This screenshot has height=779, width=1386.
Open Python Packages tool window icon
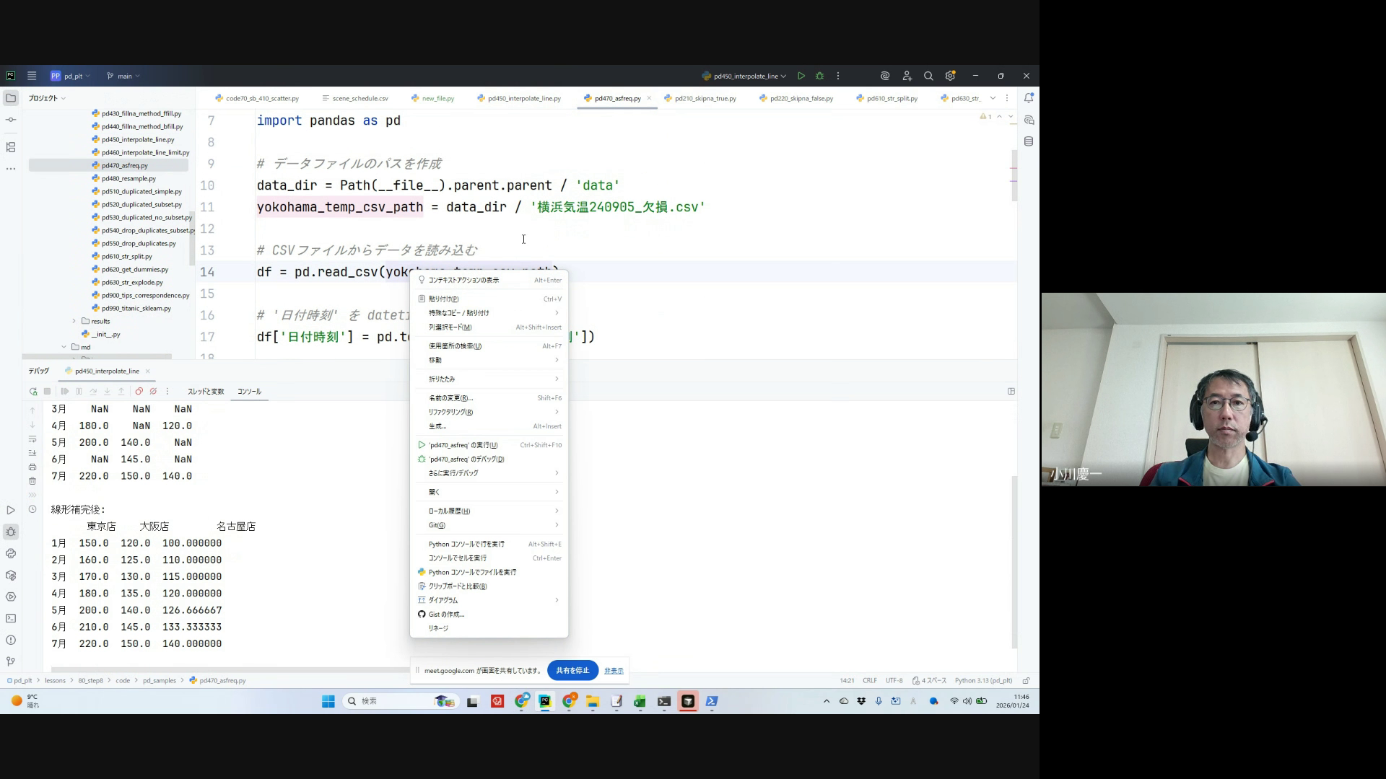[11, 576]
